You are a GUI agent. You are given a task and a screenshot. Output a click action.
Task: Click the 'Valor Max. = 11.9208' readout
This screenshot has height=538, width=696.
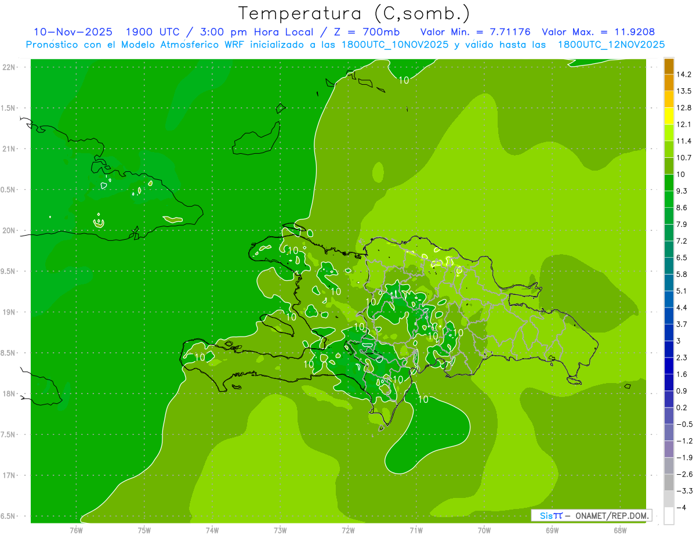pos(598,32)
